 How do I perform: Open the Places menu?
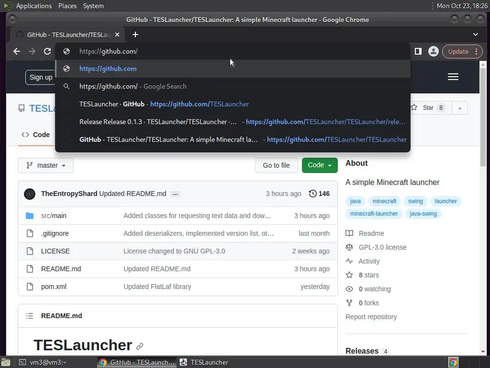point(67,6)
